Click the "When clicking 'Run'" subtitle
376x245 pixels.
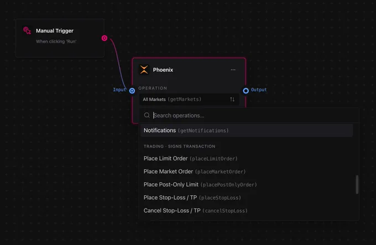56,41
